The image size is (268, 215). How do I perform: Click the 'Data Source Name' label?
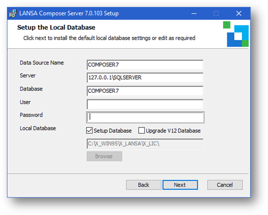42,63
